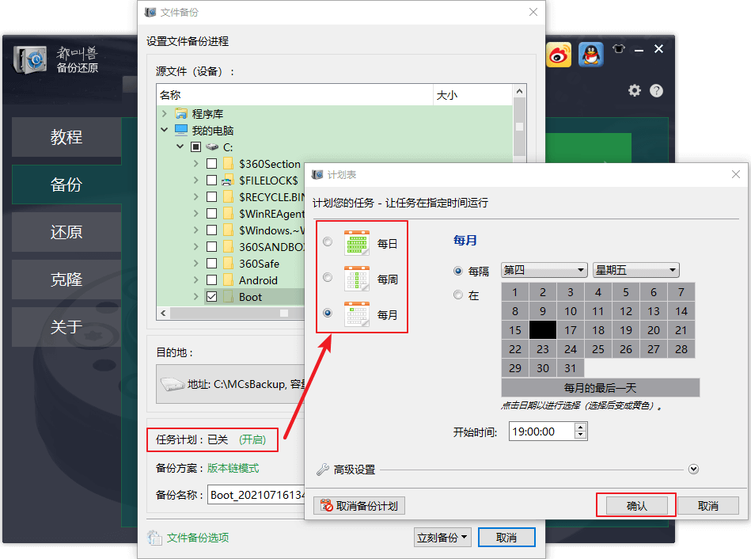Select day 17 in the calendar grid
The width and height of the screenshot is (751, 559).
(x=570, y=330)
